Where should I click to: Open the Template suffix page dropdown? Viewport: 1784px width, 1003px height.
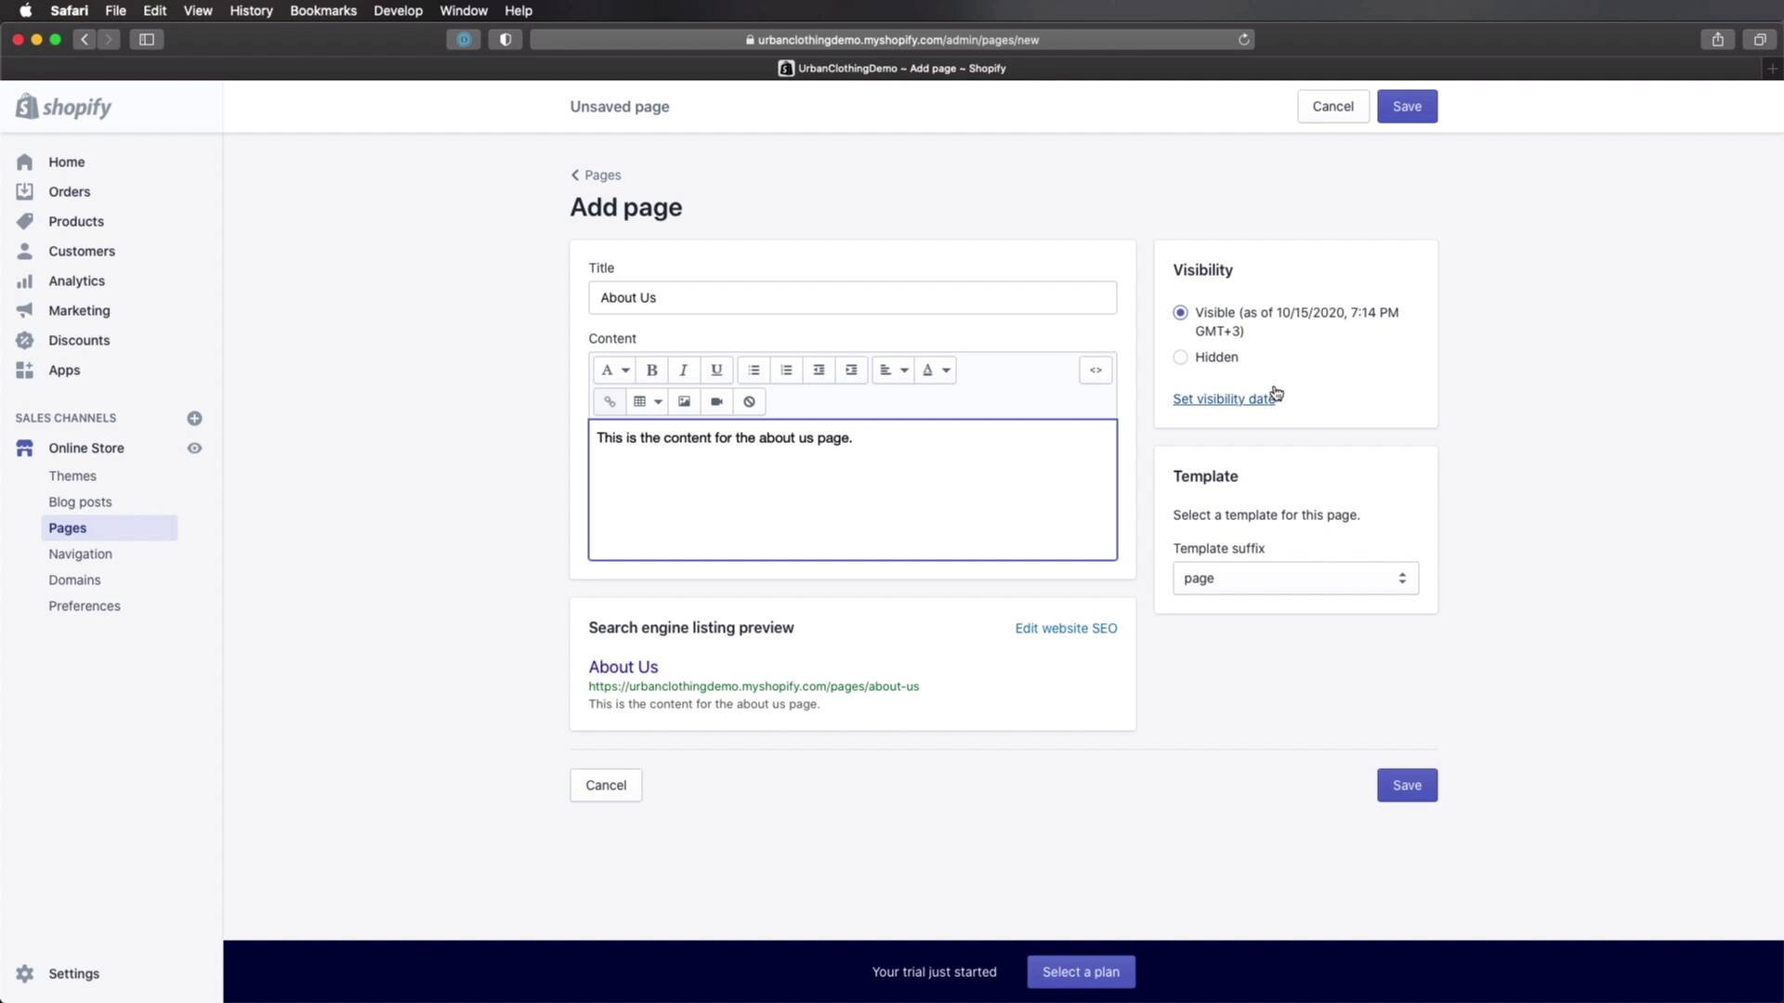point(1294,578)
